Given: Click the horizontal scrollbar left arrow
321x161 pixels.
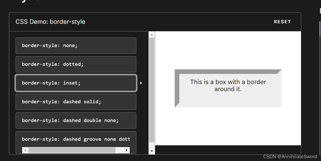Looking at the screenshot, I should tap(25, 150).
